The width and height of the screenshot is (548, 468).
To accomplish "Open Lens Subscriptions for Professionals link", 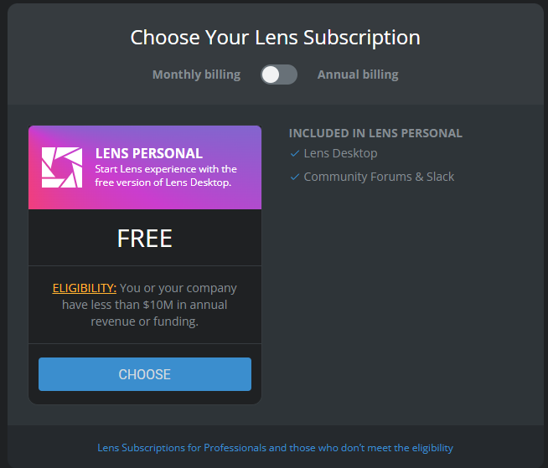I will (x=275, y=447).
